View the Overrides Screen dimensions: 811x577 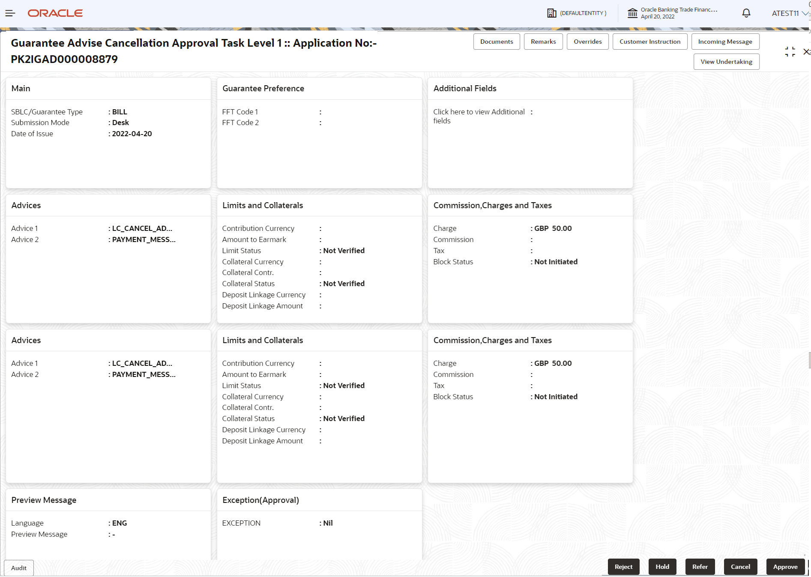point(587,42)
